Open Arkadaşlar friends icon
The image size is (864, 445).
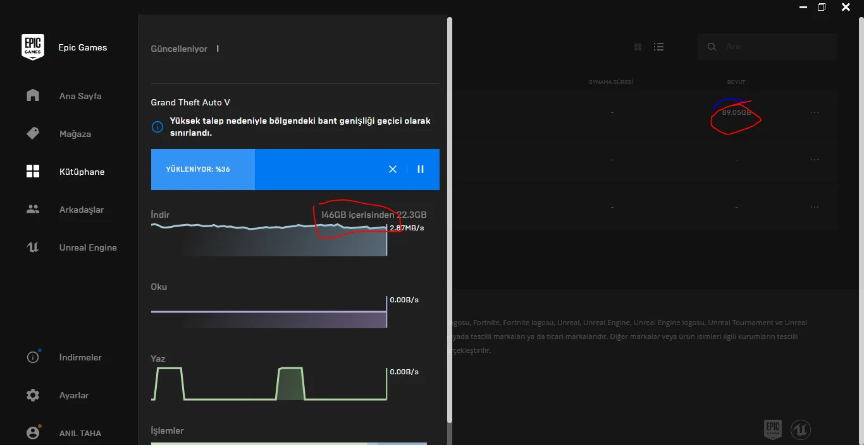point(33,209)
